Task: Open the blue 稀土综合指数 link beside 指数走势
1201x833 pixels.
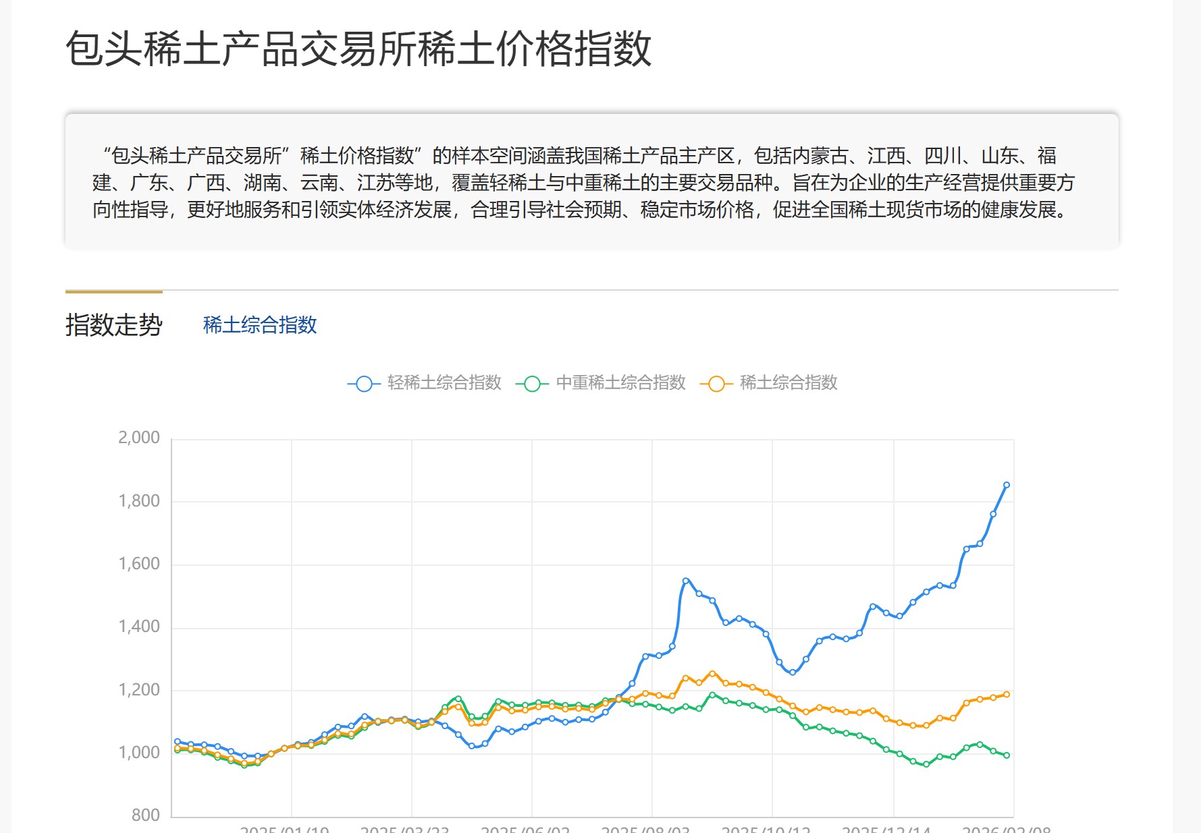Action: pyautogui.click(x=260, y=325)
